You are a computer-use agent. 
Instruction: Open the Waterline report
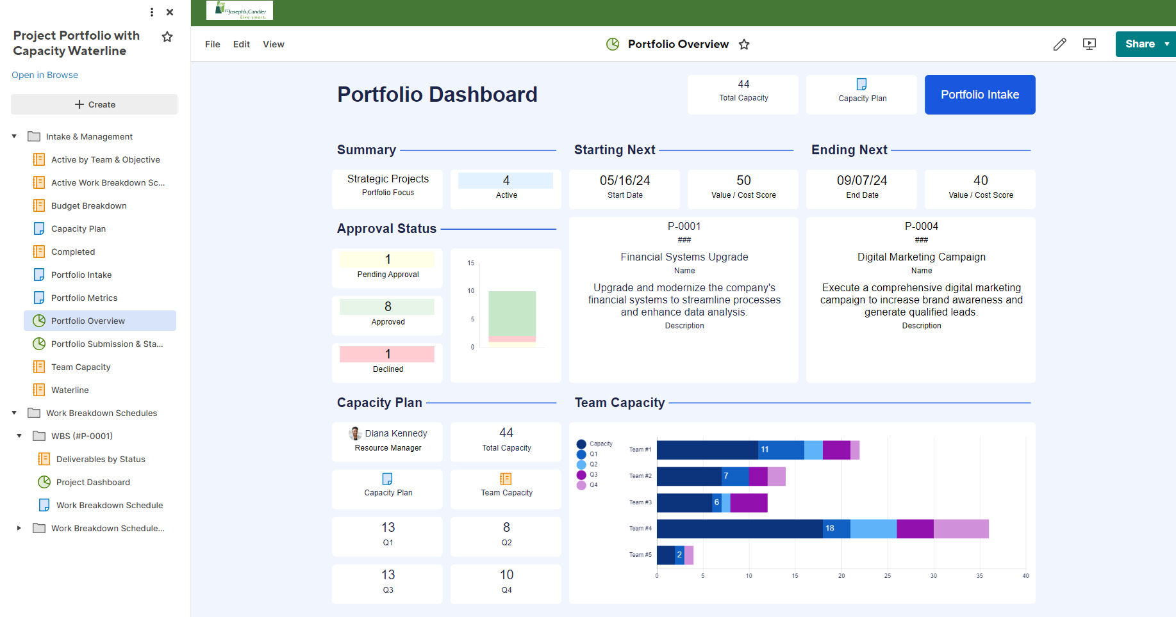click(70, 390)
